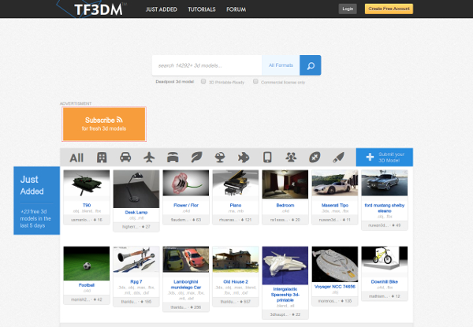Expand the All Formats dropdown
This screenshot has width=473, height=327.
tap(281, 65)
